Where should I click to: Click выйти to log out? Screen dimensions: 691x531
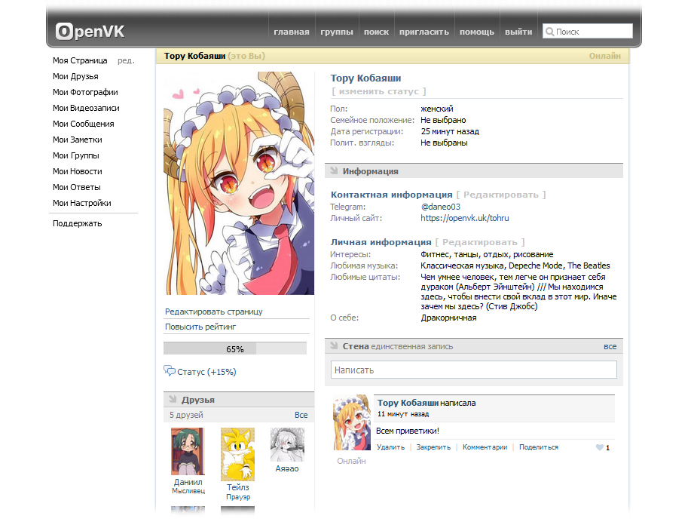[x=518, y=32]
